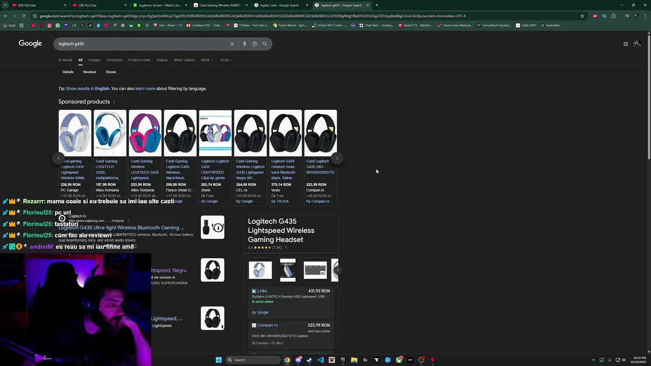Image resolution: width=651 pixels, height=366 pixels.
Task: Open the Tools dropdown
Action: tap(226, 60)
